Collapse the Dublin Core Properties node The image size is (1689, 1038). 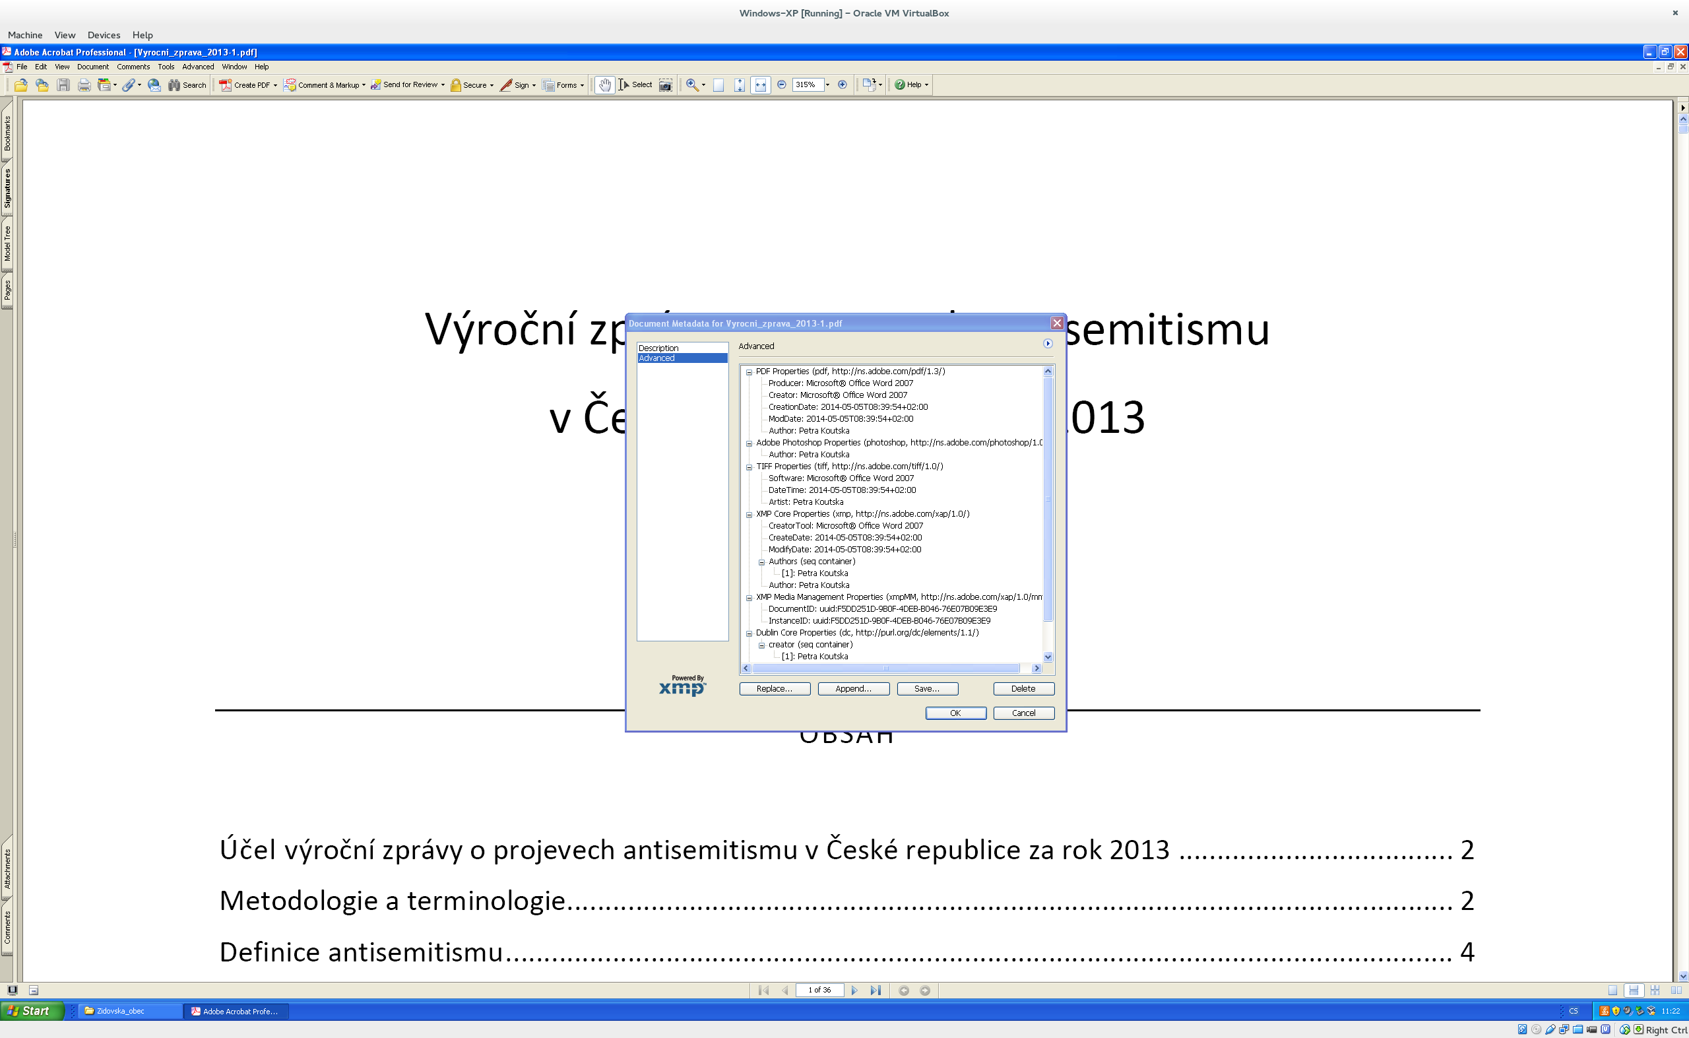(x=749, y=633)
